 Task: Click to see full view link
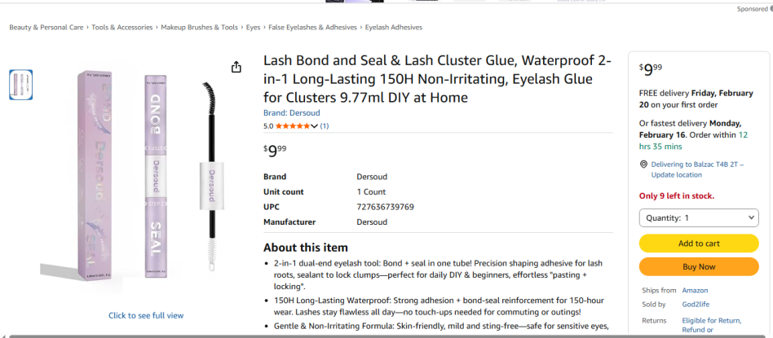click(146, 315)
